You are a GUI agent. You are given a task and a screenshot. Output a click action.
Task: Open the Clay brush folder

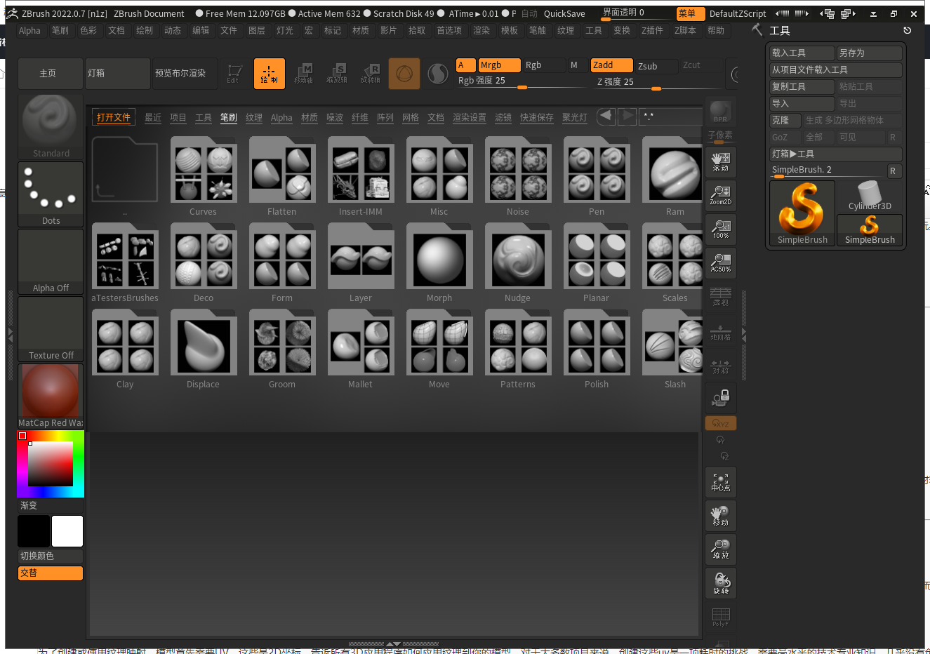coord(125,350)
